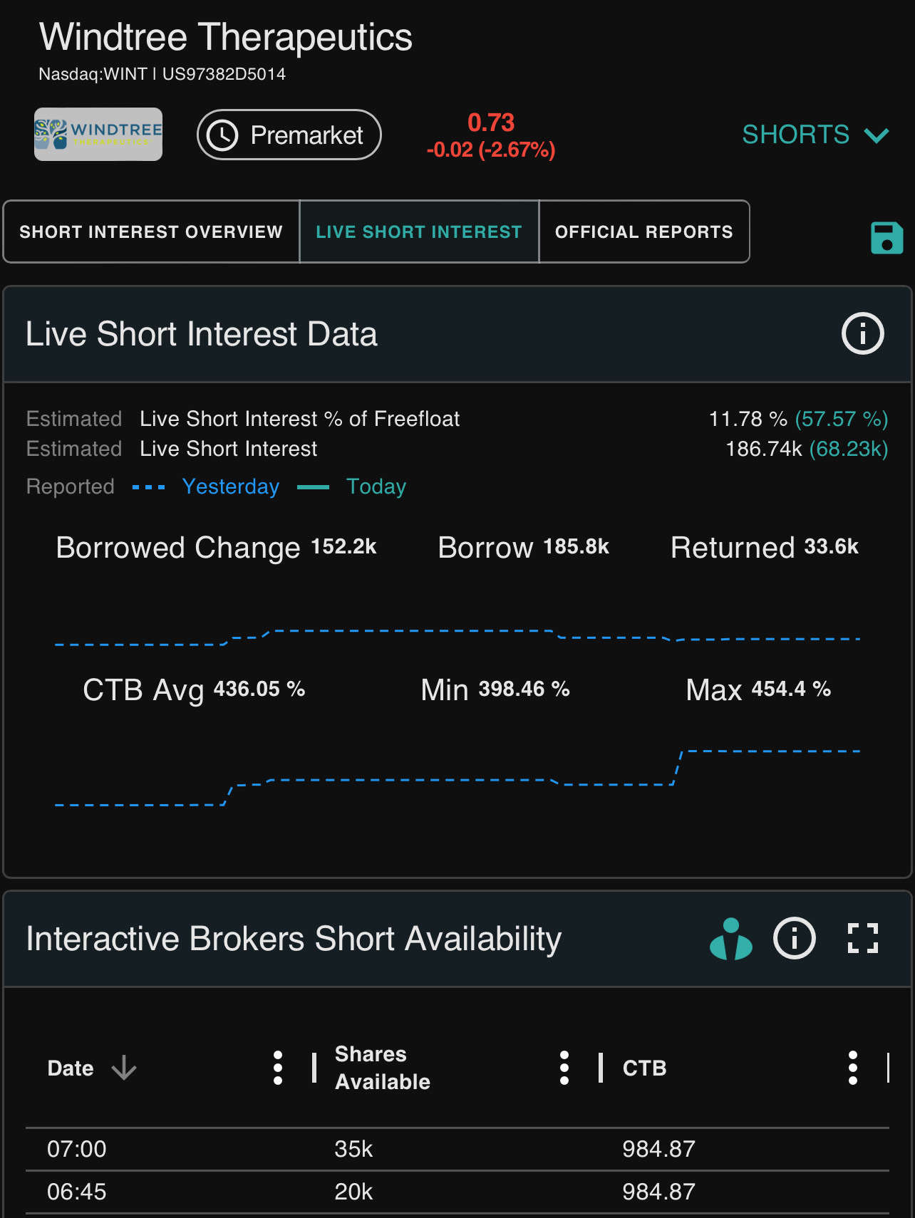915x1218 pixels.
Task: Click the Premarket clock button
Action: pos(289,135)
